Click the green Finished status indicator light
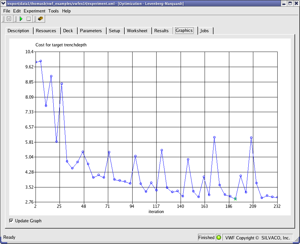 coord(219,237)
